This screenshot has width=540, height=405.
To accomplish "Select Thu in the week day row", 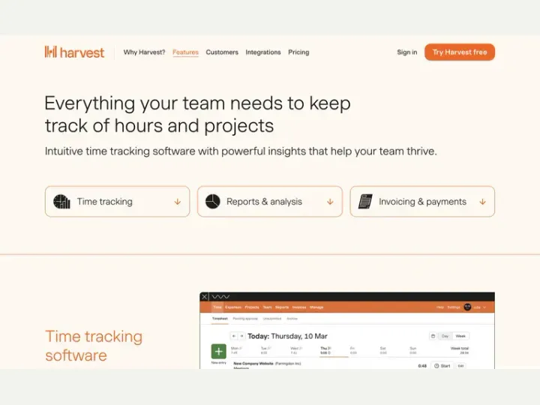I will pyautogui.click(x=325, y=350).
